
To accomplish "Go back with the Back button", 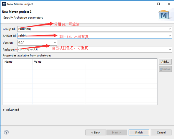I will [96, 132].
